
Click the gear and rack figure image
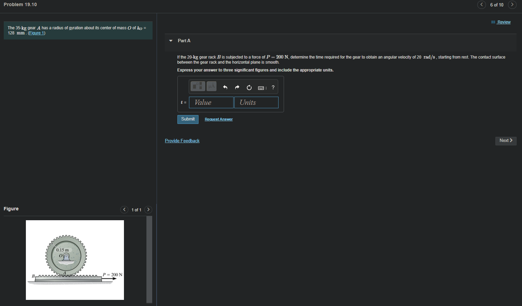[x=75, y=260]
